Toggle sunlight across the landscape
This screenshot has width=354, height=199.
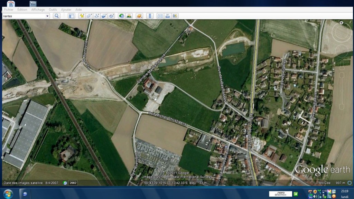point(129,16)
